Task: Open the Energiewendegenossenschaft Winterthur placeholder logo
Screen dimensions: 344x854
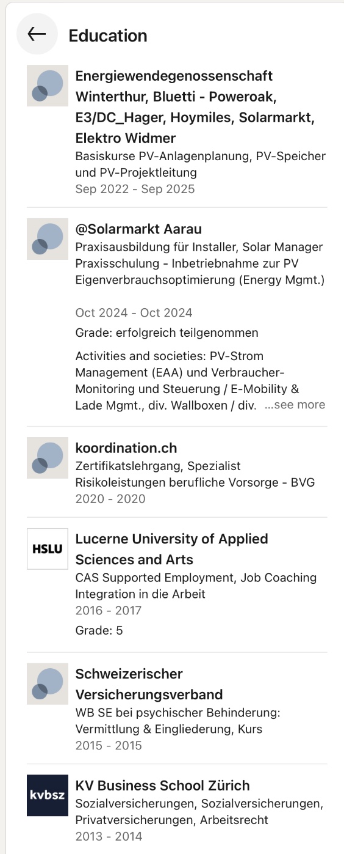Action: pos(48,86)
